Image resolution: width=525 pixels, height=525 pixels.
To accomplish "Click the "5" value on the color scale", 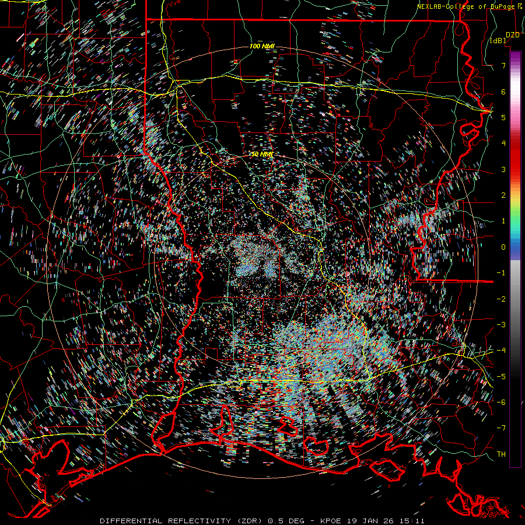I will click(503, 117).
